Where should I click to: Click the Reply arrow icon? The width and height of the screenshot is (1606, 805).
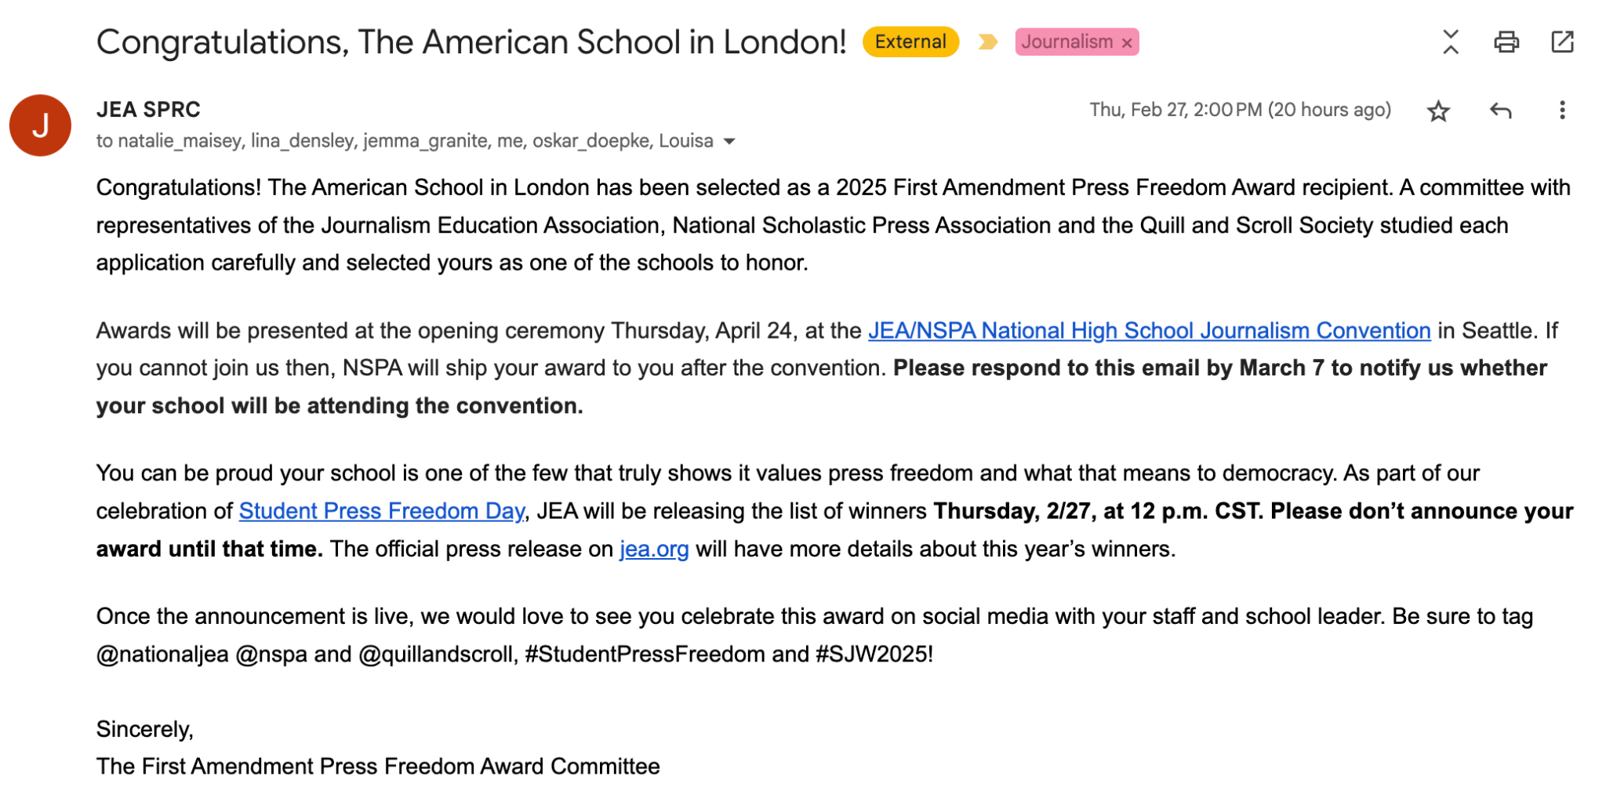pyautogui.click(x=1500, y=111)
